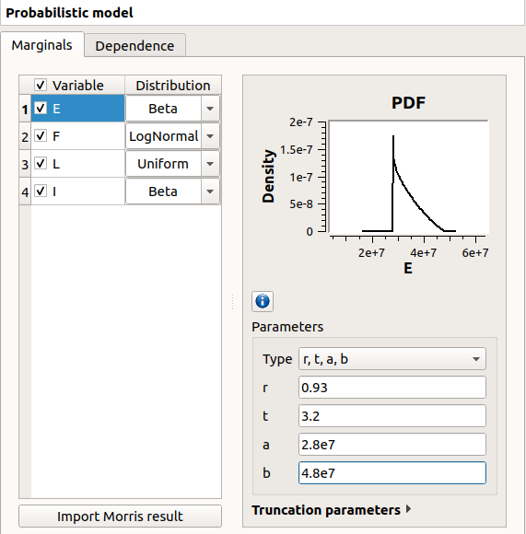The image size is (526, 534).
Task: Click row header number 2
Action: click(x=25, y=136)
